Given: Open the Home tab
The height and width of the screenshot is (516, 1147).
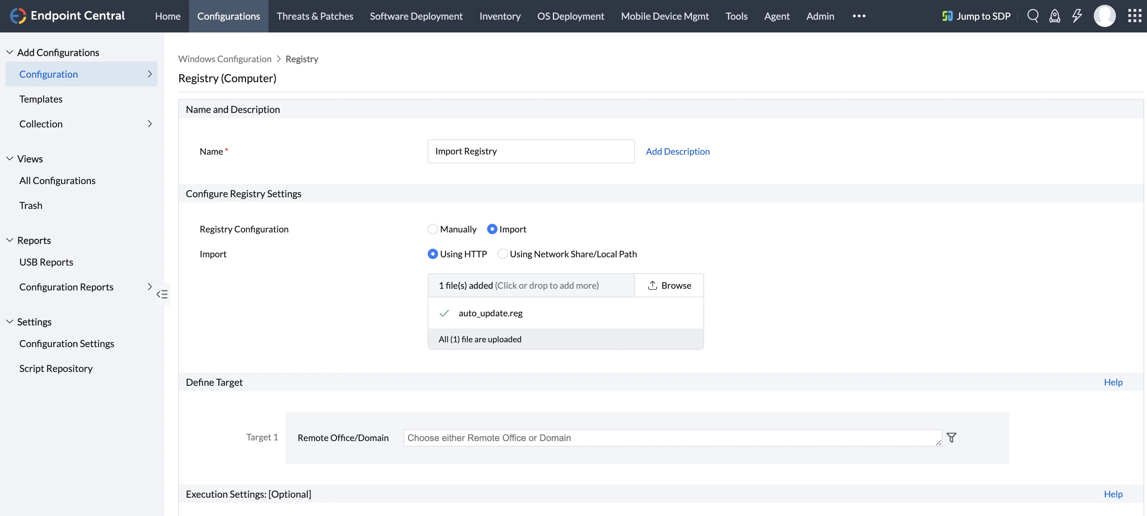Looking at the screenshot, I should [168, 16].
